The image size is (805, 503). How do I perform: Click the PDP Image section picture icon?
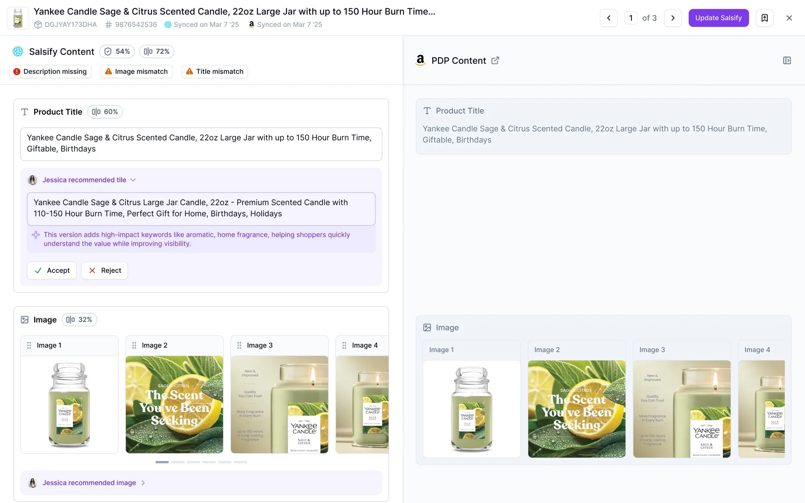point(427,328)
